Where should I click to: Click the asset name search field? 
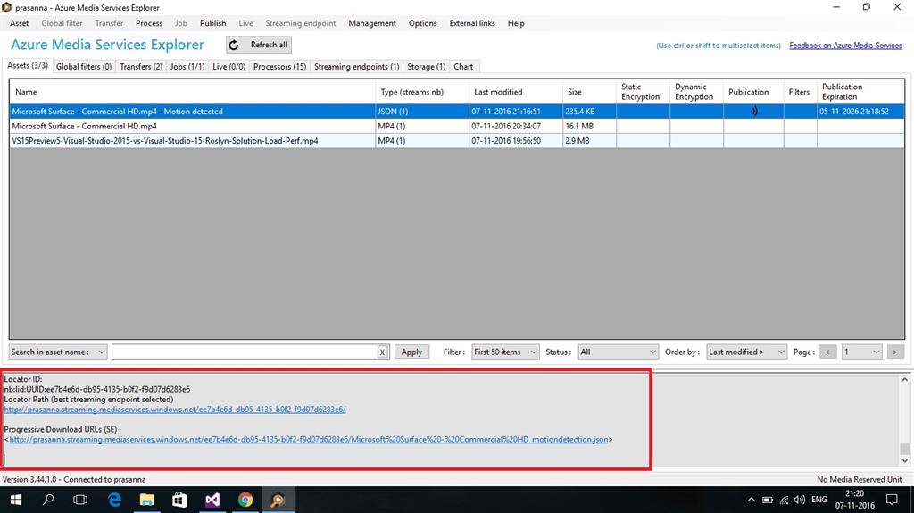click(x=245, y=352)
